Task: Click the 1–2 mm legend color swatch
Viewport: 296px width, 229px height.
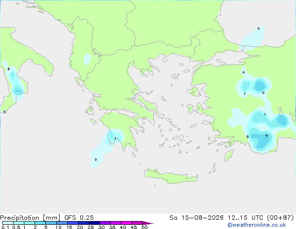Action: point(29,223)
